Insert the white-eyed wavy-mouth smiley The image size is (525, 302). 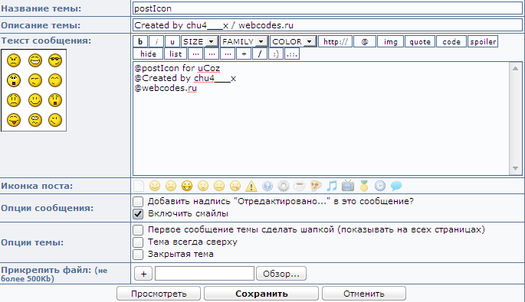(x=35, y=120)
